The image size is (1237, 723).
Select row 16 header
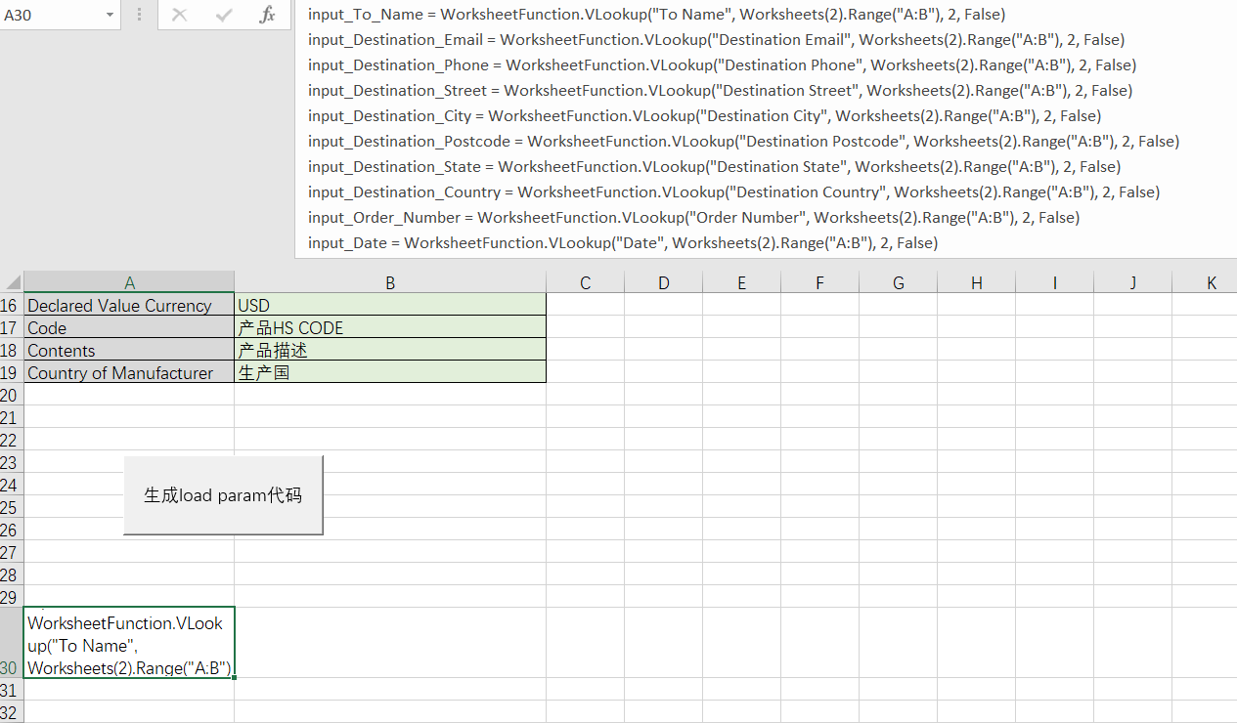(11, 306)
